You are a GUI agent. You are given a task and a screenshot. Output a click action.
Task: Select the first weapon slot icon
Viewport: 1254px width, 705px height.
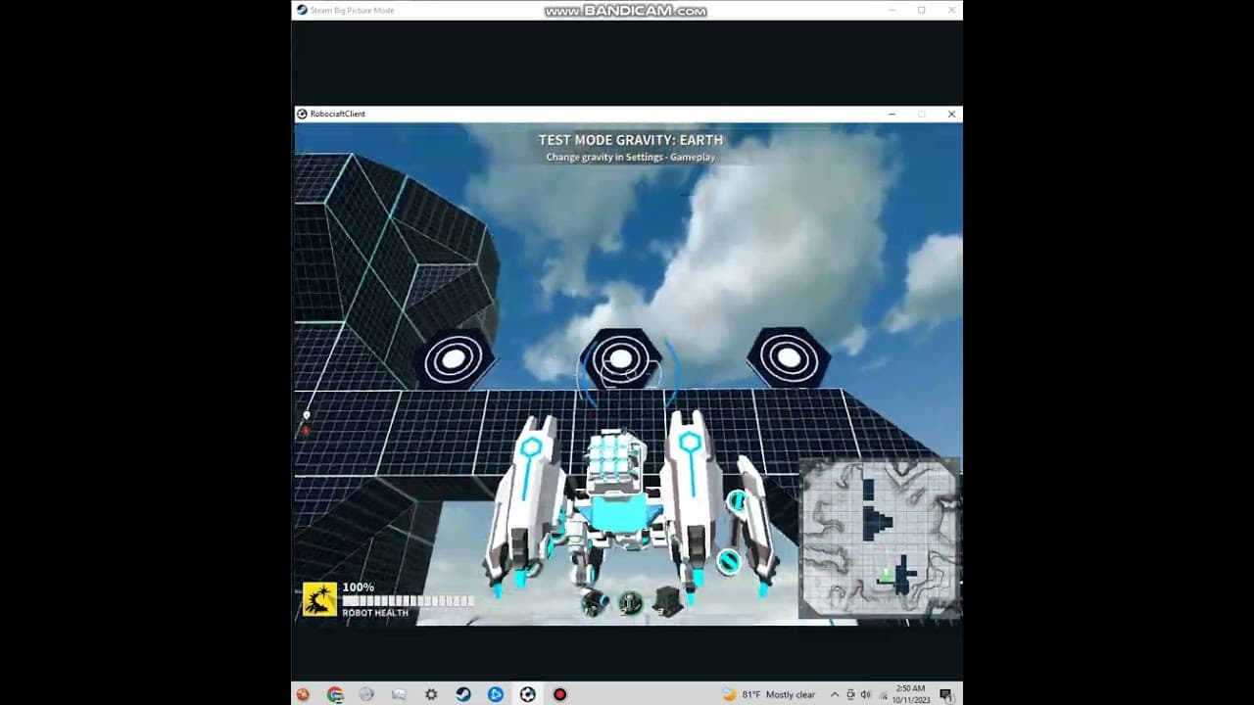click(x=594, y=603)
